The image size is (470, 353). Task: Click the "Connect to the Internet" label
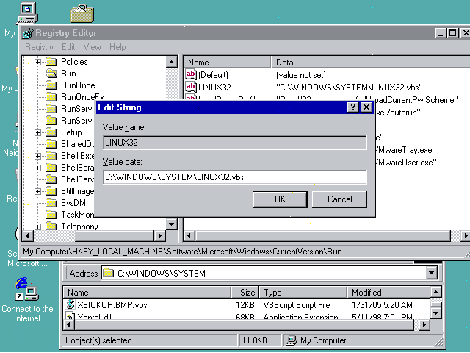(27, 314)
